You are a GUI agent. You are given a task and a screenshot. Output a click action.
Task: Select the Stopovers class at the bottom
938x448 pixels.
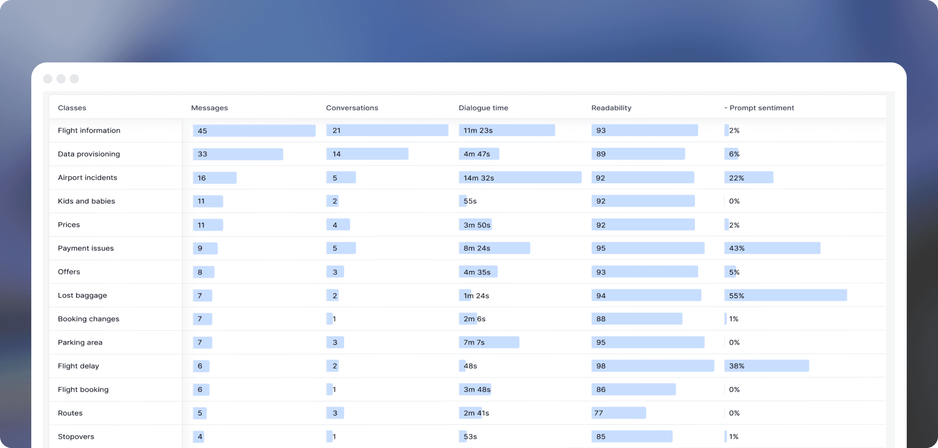[x=76, y=437]
